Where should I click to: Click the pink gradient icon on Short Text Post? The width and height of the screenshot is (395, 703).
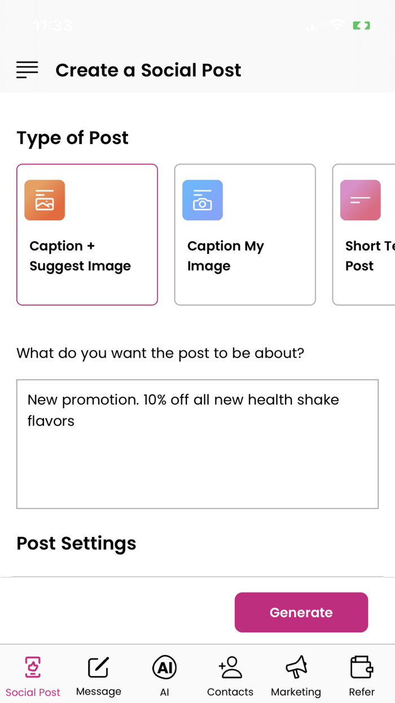pos(360,199)
